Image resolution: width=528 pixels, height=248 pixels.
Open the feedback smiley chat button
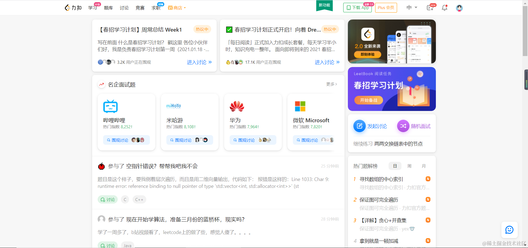click(x=509, y=230)
